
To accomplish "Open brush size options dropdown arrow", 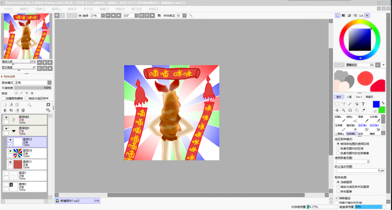I will pyautogui.click(x=383, y=65).
